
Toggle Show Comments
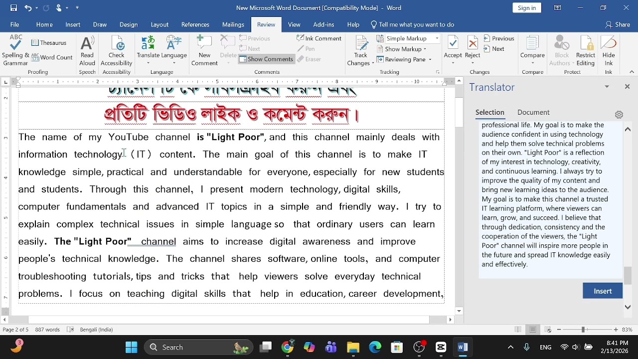tap(266, 59)
